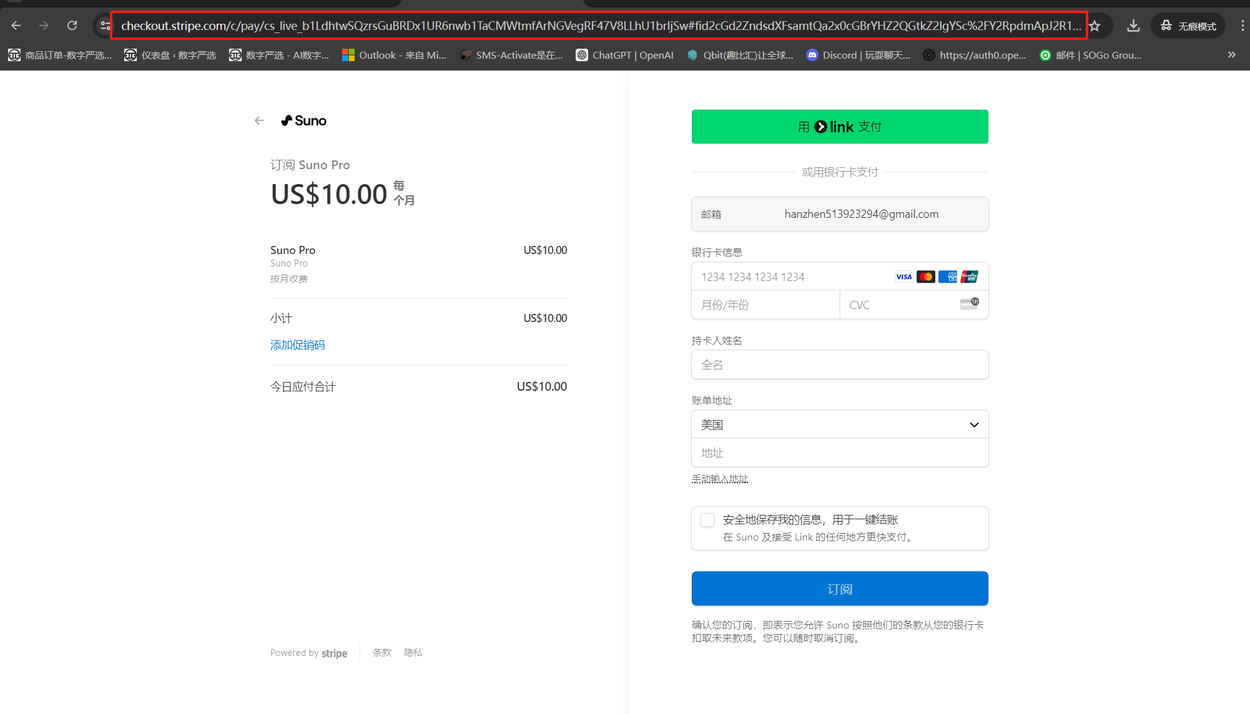
Task: Open the Chrome three-dot menu
Action: 1242,26
